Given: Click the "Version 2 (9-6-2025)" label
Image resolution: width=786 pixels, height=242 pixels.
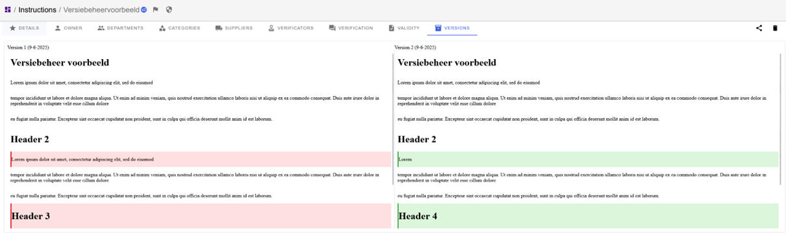Looking at the screenshot, I should (415, 47).
